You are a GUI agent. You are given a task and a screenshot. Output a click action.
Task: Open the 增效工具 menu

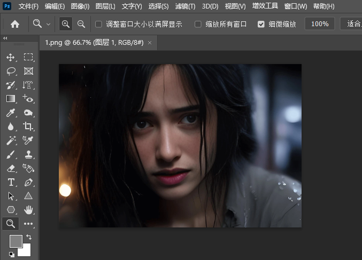coord(265,6)
